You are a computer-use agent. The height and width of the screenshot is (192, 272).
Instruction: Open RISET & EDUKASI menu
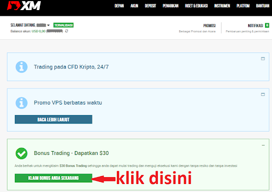(x=196, y=6)
